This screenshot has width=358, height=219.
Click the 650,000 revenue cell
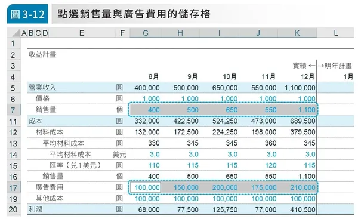pyautogui.click(x=225, y=88)
